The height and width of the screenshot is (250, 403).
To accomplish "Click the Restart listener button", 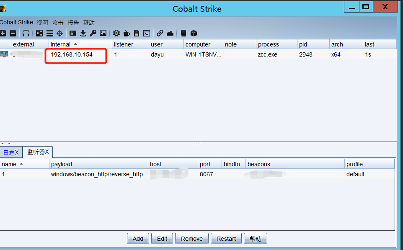I will (x=226, y=239).
